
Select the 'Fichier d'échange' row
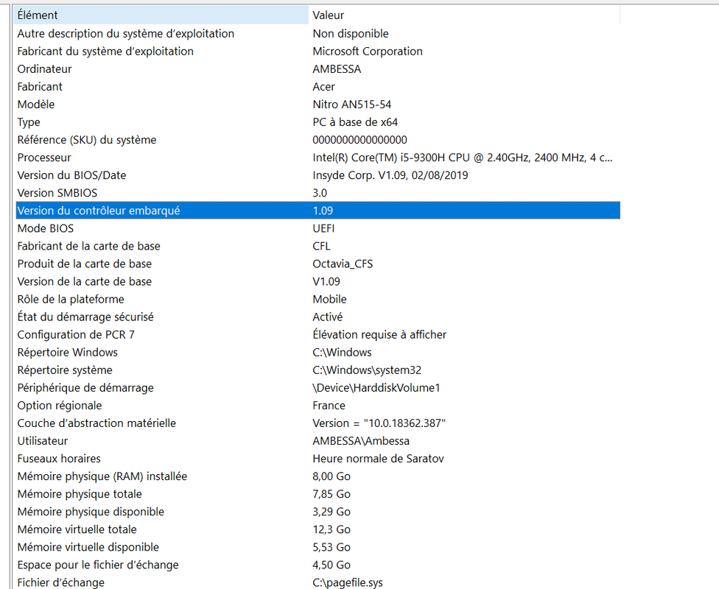click(x=318, y=582)
